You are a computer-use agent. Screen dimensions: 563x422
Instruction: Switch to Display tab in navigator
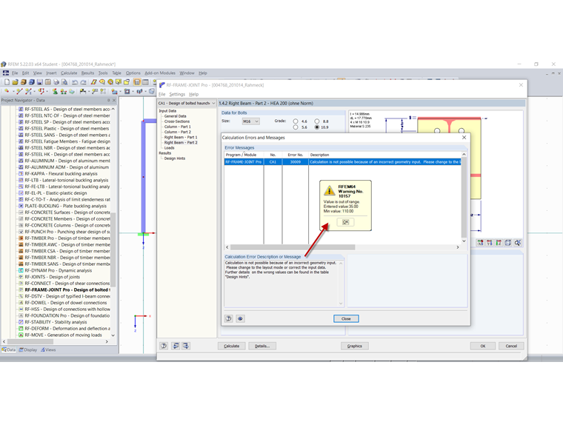coord(28,350)
